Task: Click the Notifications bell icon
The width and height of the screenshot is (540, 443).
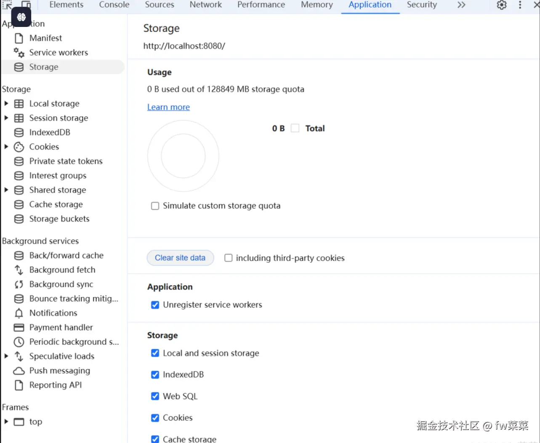Action: click(x=19, y=313)
